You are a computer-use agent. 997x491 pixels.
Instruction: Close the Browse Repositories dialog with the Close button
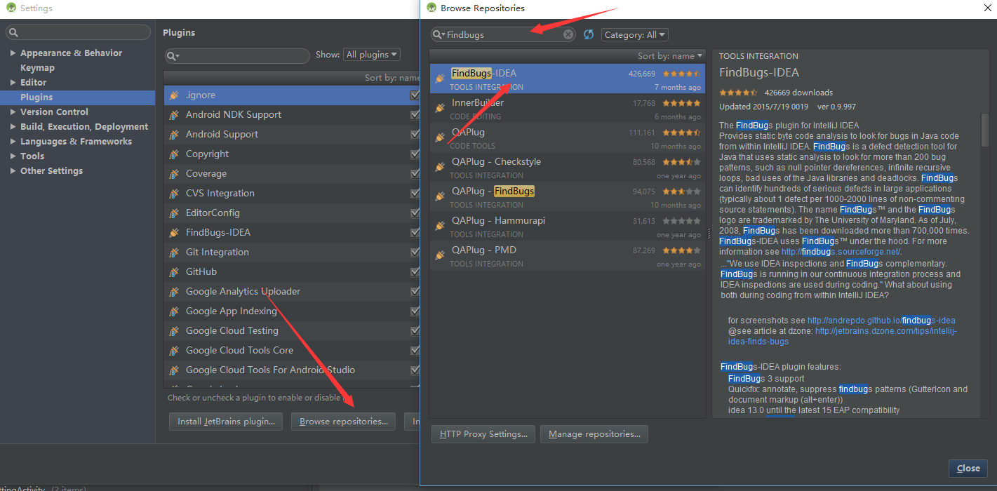pyautogui.click(x=968, y=469)
